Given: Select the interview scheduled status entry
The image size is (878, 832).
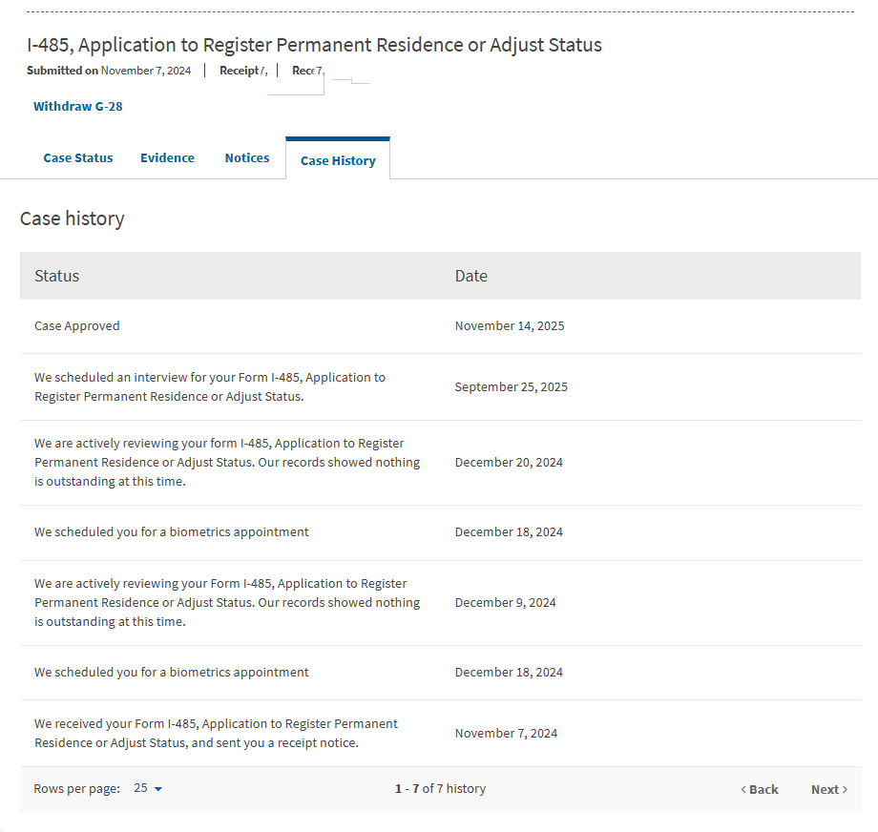Looking at the screenshot, I should 210,386.
